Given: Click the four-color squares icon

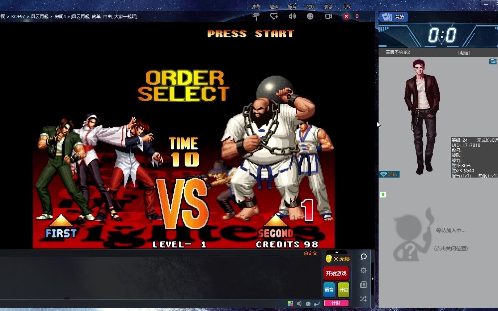Looking at the screenshot, I should pyautogui.click(x=290, y=304).
